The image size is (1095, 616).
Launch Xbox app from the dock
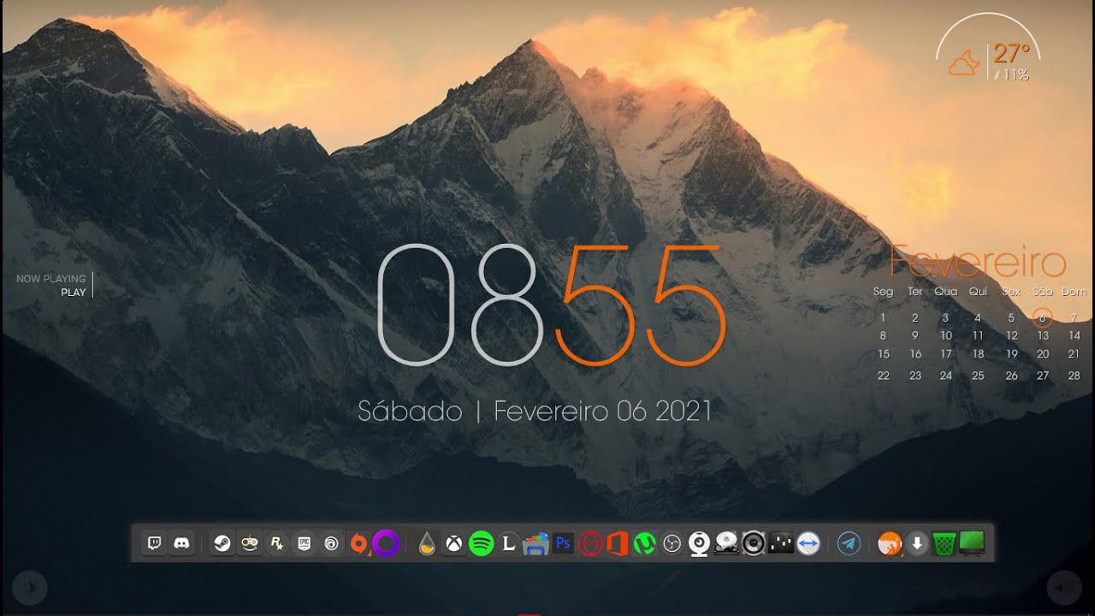(454, 543)
